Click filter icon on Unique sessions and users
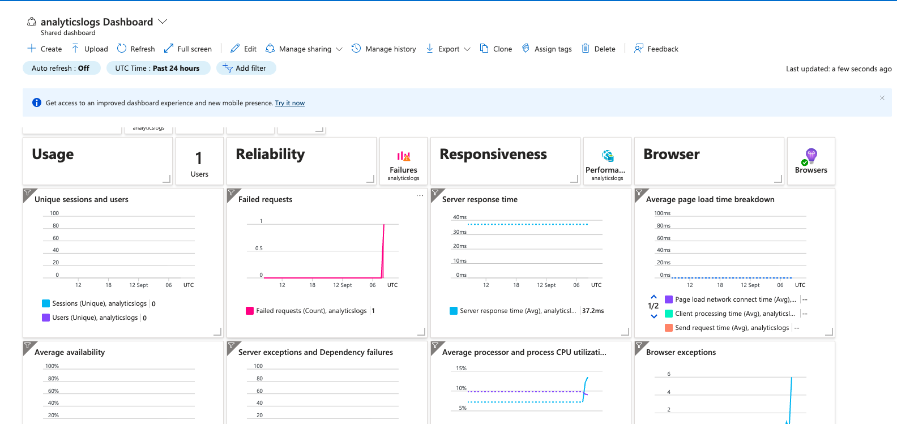 (x=27, y=193)
